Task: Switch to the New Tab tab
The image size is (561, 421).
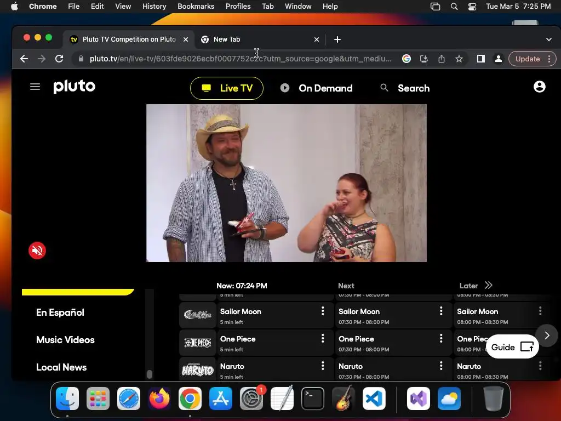Action: [260, 39]
